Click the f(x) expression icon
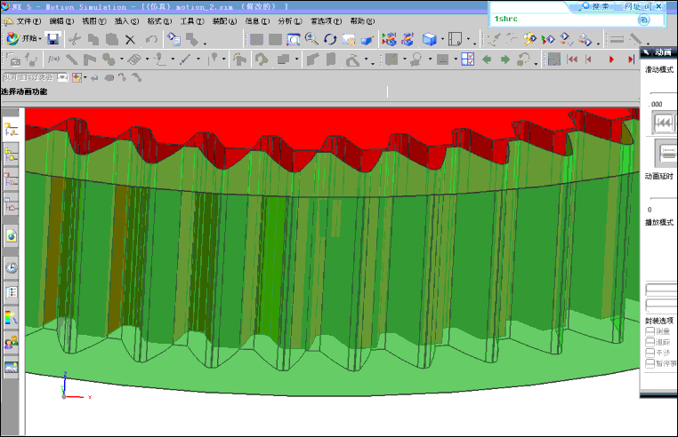 click(x=53, y=60)
